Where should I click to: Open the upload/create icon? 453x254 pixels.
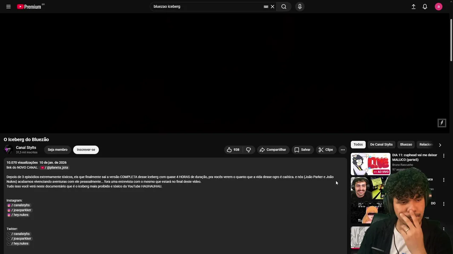tap(413, 6)
